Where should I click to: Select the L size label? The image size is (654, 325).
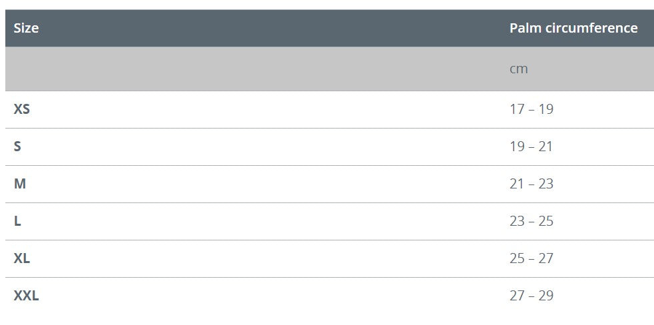17,221
